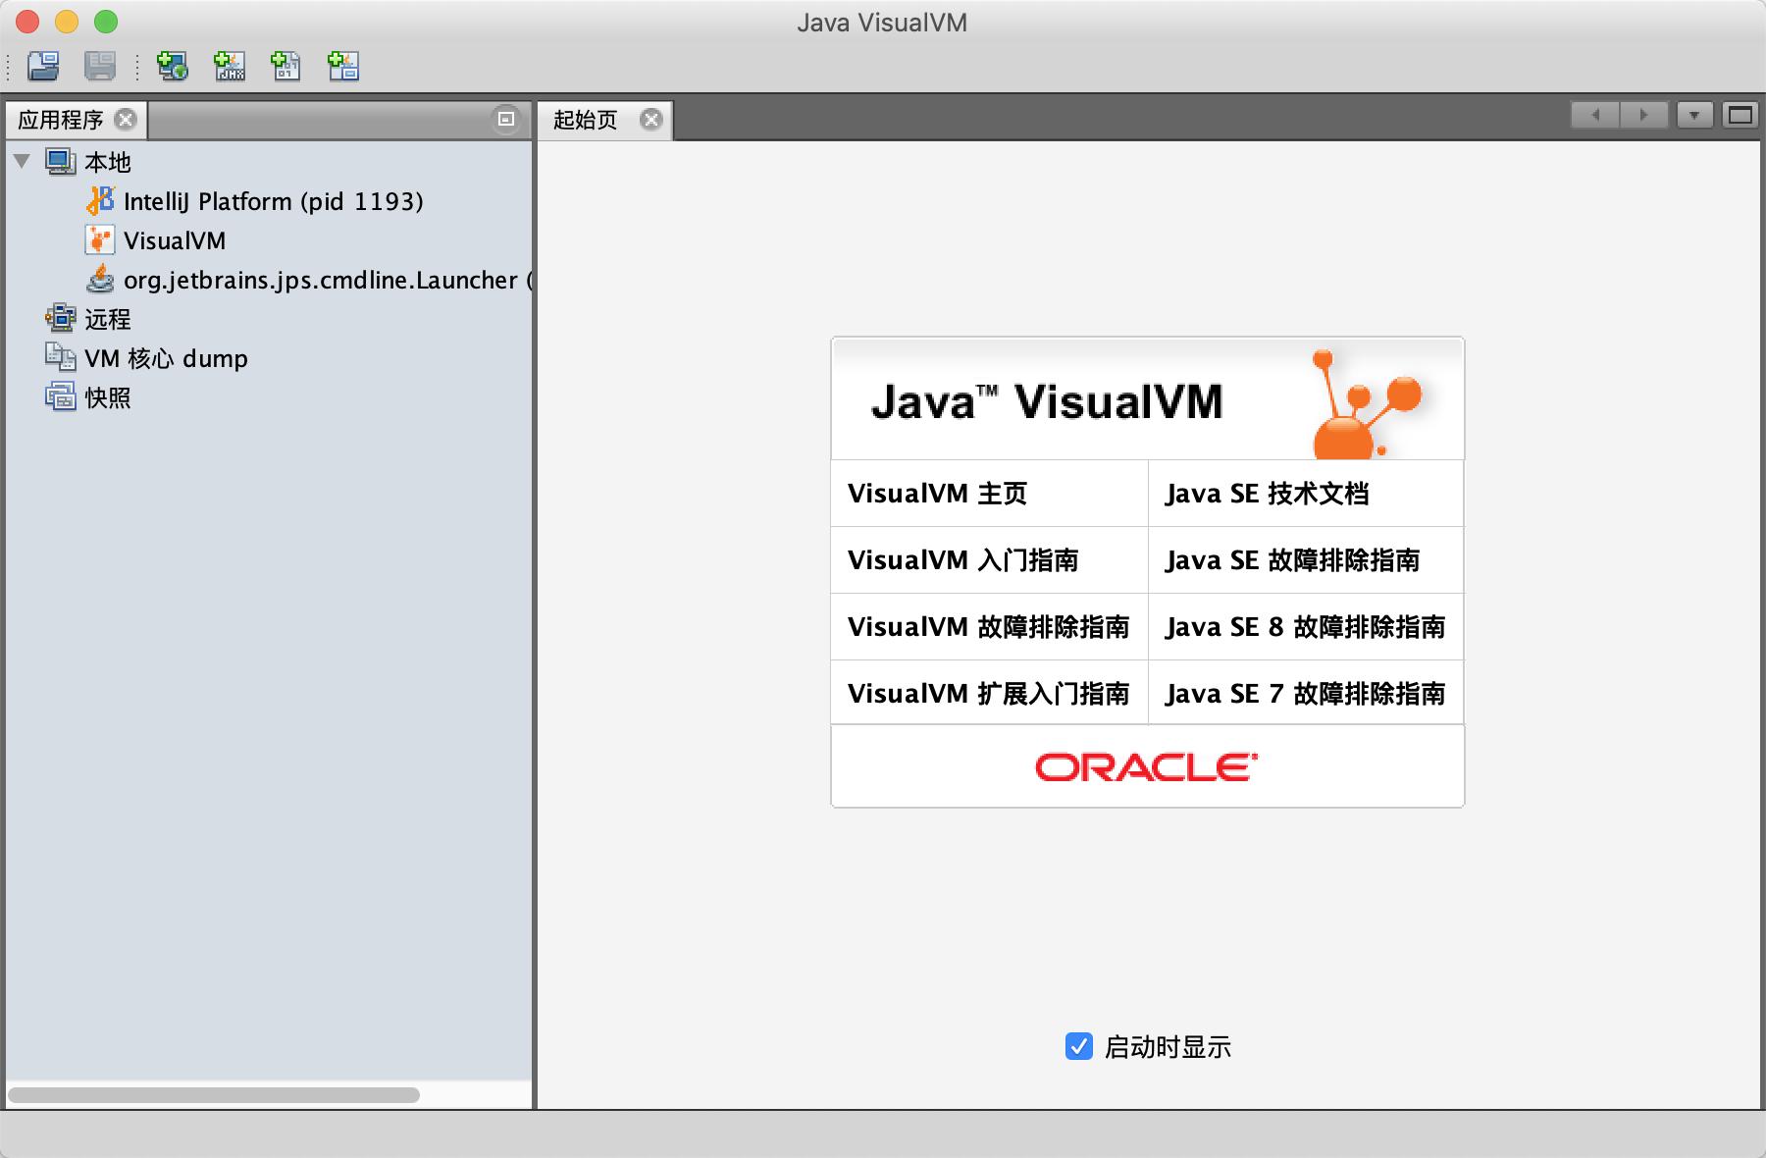Select the VisualVM entry under 本地
The height and width of the screenshot is (1158, 1766).
pyautogui.click(x=175, y=240)
